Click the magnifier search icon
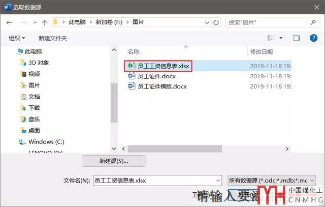 click(313, 22)
